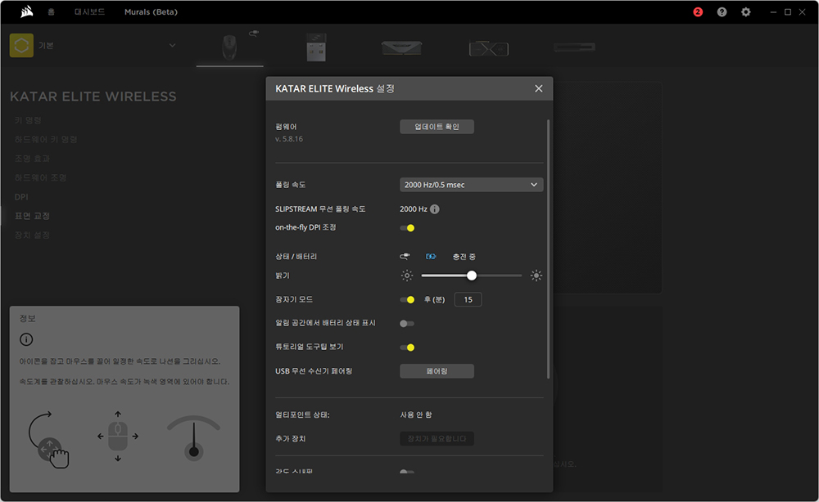
Task: Select 장치 설정 in the sidebar
Action: [33, 235]
